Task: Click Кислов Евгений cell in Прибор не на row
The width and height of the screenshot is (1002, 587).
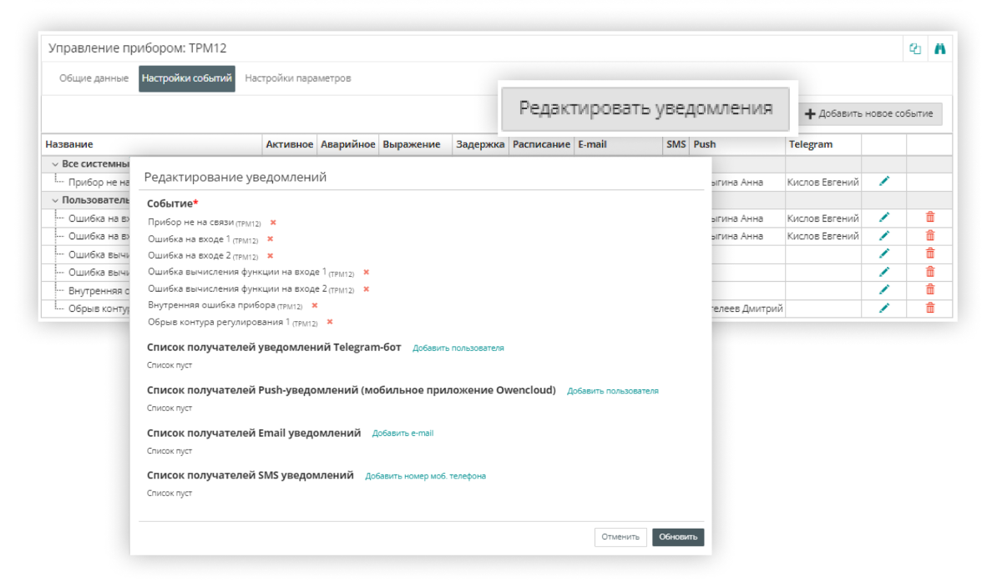Action: (823, 182)
